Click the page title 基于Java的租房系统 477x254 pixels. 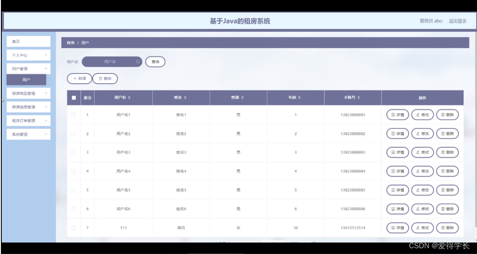(x=240, y=21)
